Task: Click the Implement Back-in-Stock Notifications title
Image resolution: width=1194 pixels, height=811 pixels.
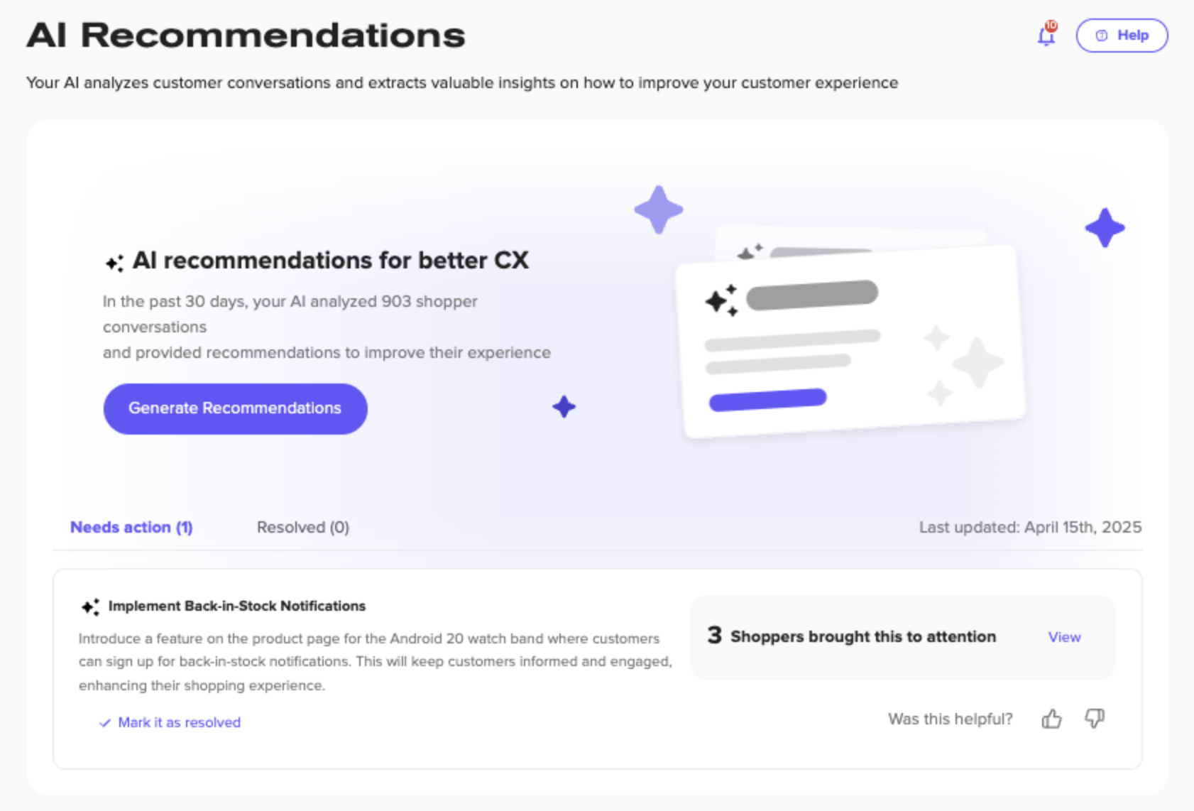Action: click(236, 606)
